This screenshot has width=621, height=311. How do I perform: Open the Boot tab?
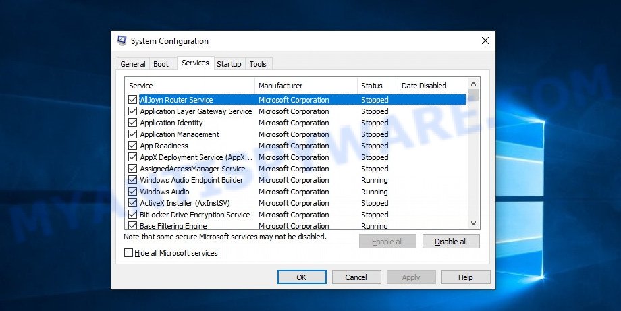coord(161,64)
